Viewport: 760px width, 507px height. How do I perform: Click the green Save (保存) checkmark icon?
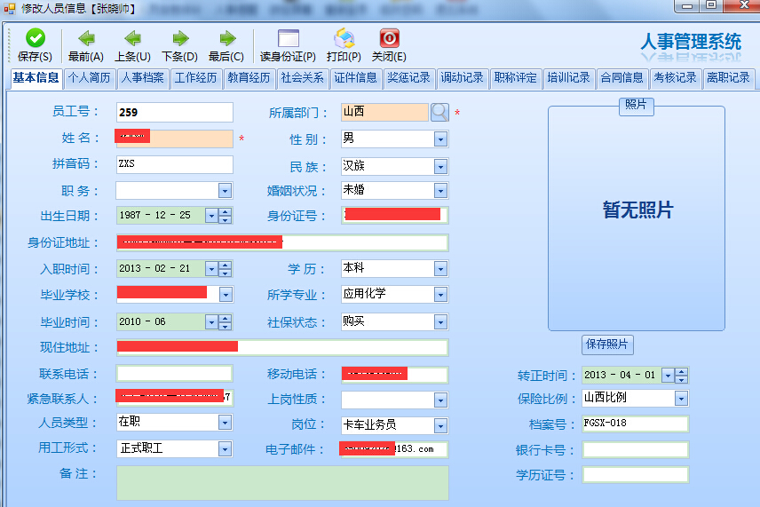35,38
